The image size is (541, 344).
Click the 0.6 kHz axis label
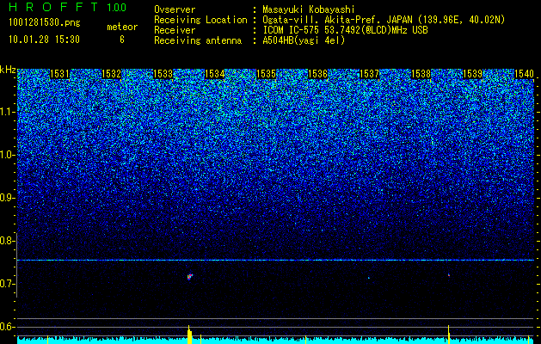(8, 327)
